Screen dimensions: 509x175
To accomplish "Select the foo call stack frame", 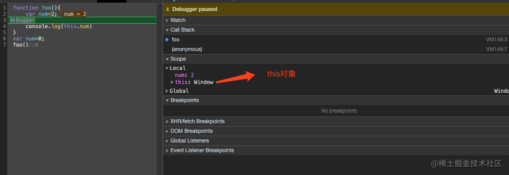I will click(x=336, y=40).
